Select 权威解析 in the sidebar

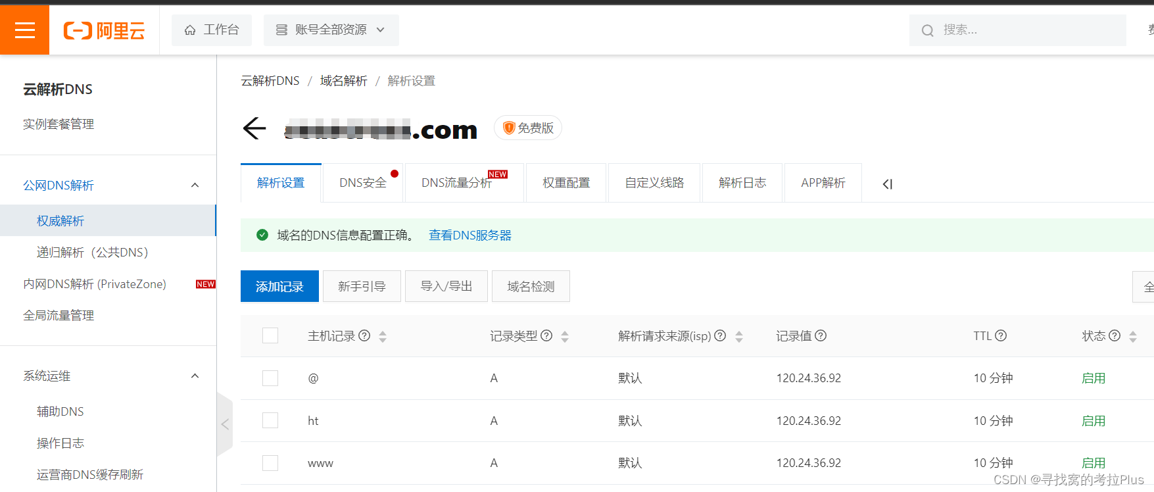coord(108,220)
